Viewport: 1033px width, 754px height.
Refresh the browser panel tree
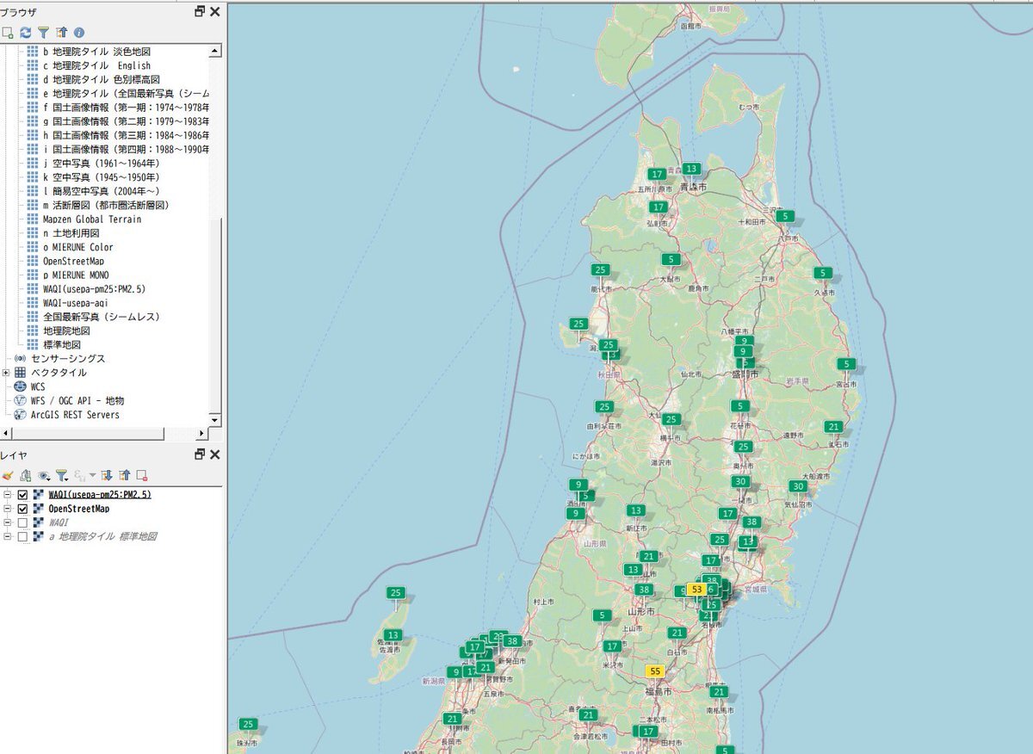(25, 32)
